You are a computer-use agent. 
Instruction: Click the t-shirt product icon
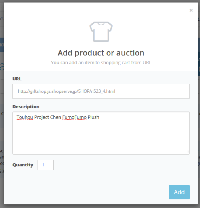point(101,31)
